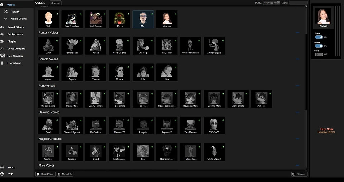Screen dimensions: 344x182
Task: Turn off the Listen toggle
Action: click(x=319, y=37)
